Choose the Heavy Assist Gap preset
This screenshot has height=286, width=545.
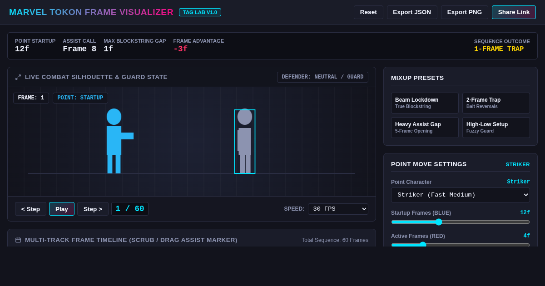tap(425, 128)
